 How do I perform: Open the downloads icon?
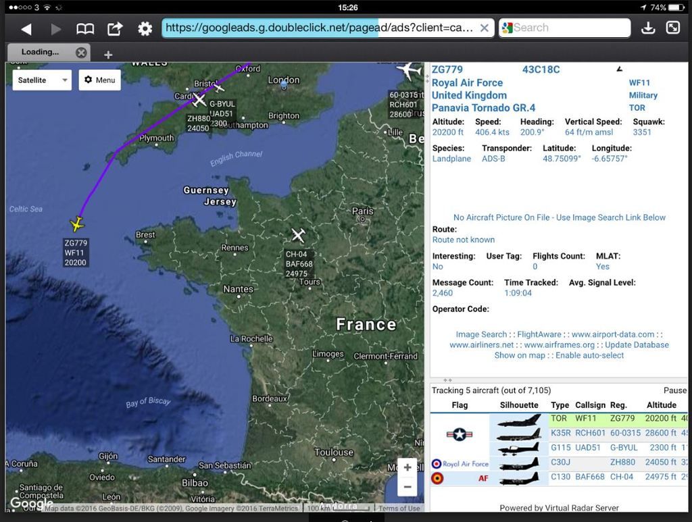point(647,28)
